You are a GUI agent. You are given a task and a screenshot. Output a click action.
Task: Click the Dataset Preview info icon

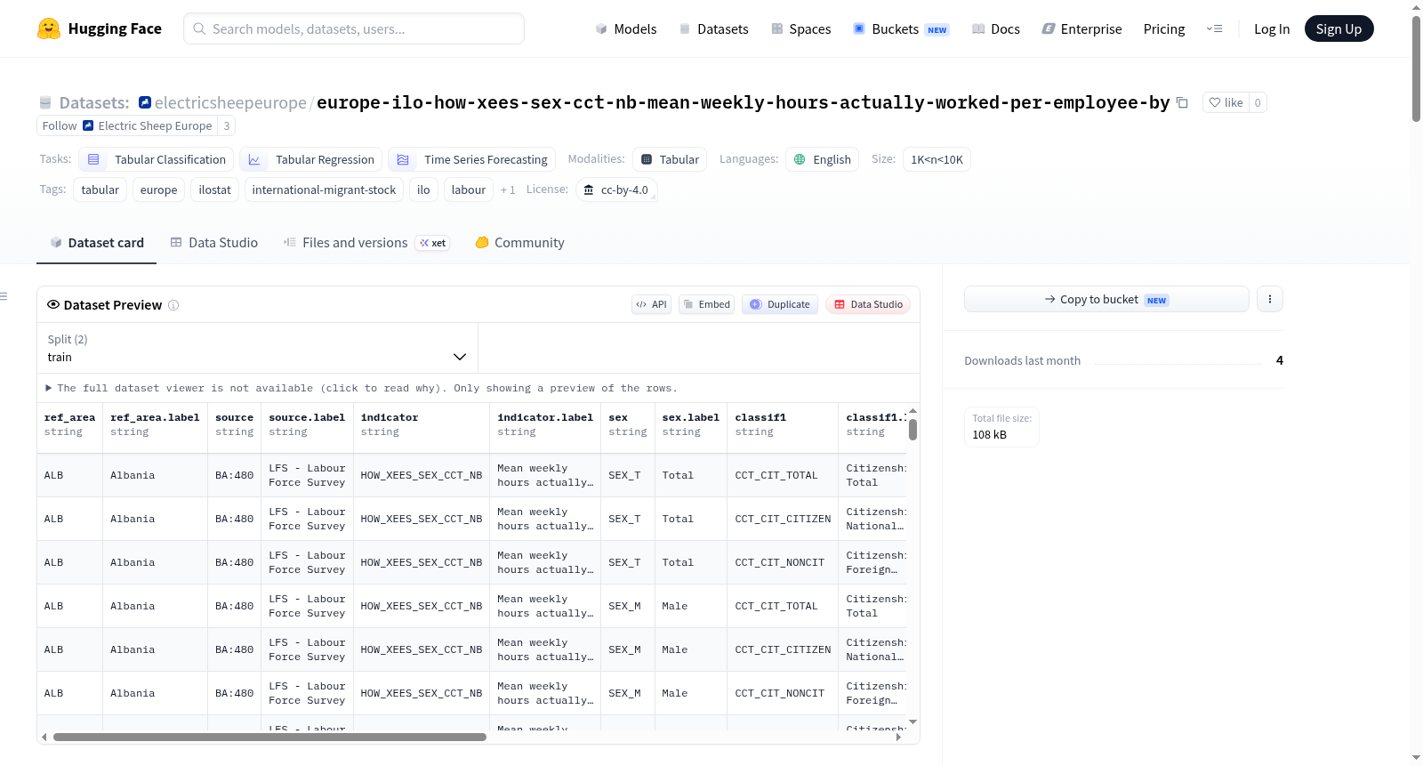coord(173,305)
